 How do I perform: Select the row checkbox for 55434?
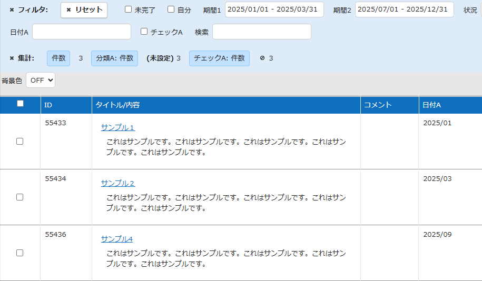(x=19, y=197)
